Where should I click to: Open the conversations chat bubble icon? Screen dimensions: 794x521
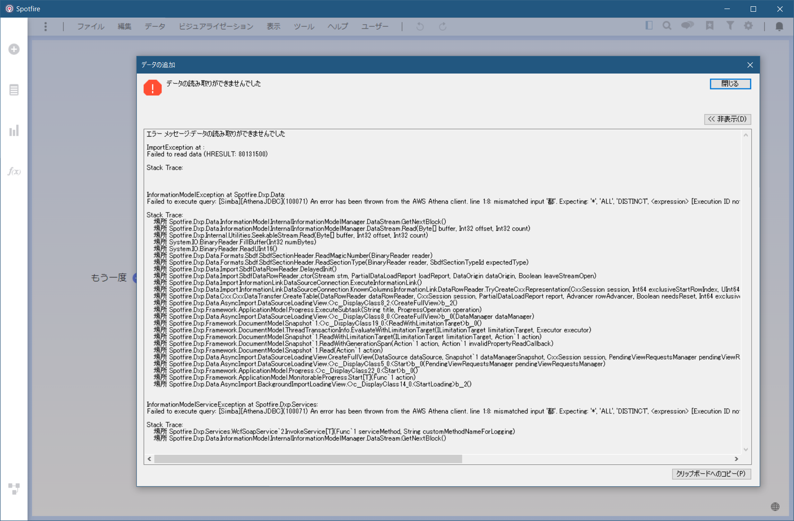point(688,26)
